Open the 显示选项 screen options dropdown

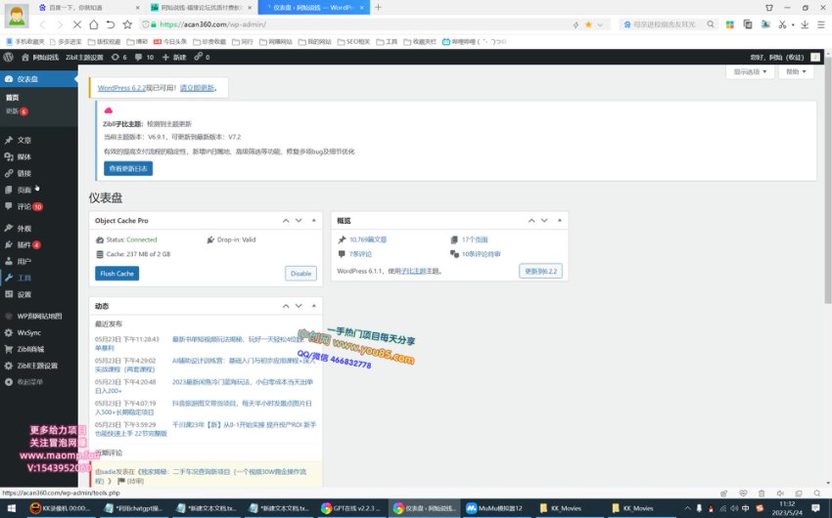click(x=750, y=71)
